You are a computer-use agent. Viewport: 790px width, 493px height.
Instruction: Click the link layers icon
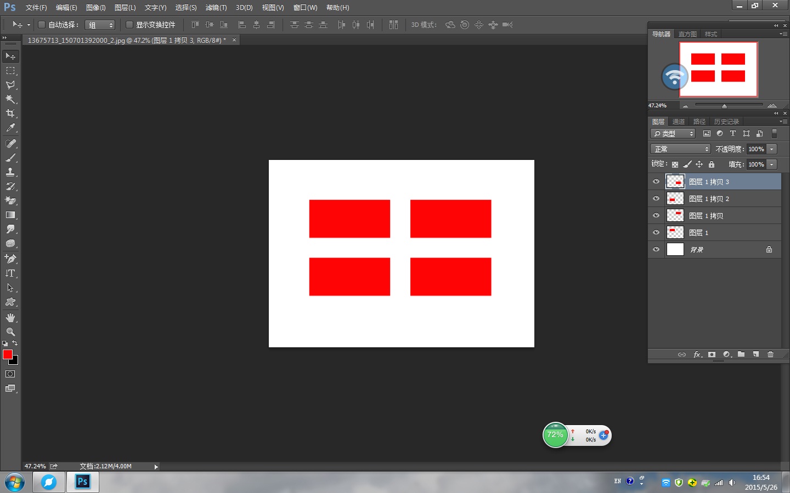pos(682,354)
